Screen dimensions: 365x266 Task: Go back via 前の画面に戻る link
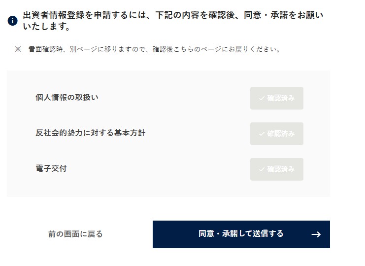coord(75,234)
